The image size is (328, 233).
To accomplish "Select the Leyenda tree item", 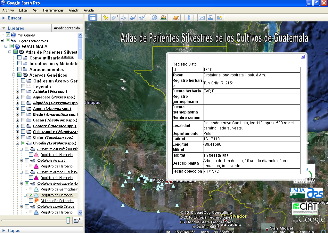I will 42,87.
